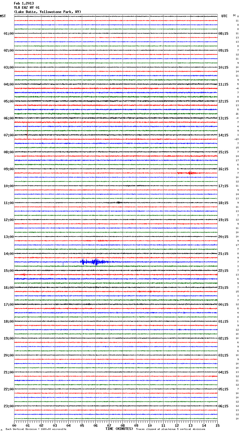This screenshot has width=240, height=433.
Task: Click the '04:15' UTC time label
Action: point(223,372)
